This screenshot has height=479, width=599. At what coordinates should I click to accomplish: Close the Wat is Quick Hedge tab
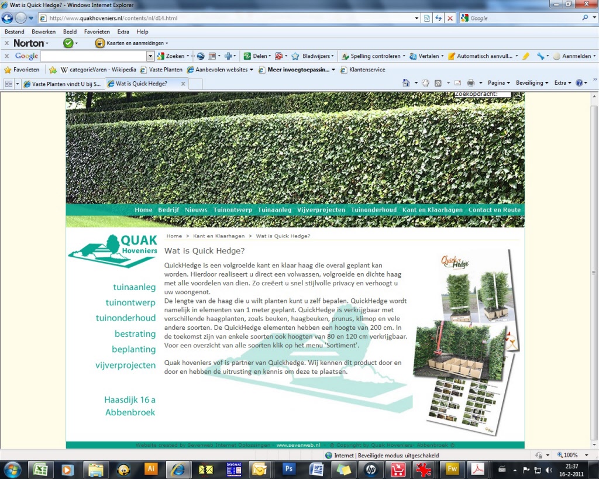[x=183, y=84]
